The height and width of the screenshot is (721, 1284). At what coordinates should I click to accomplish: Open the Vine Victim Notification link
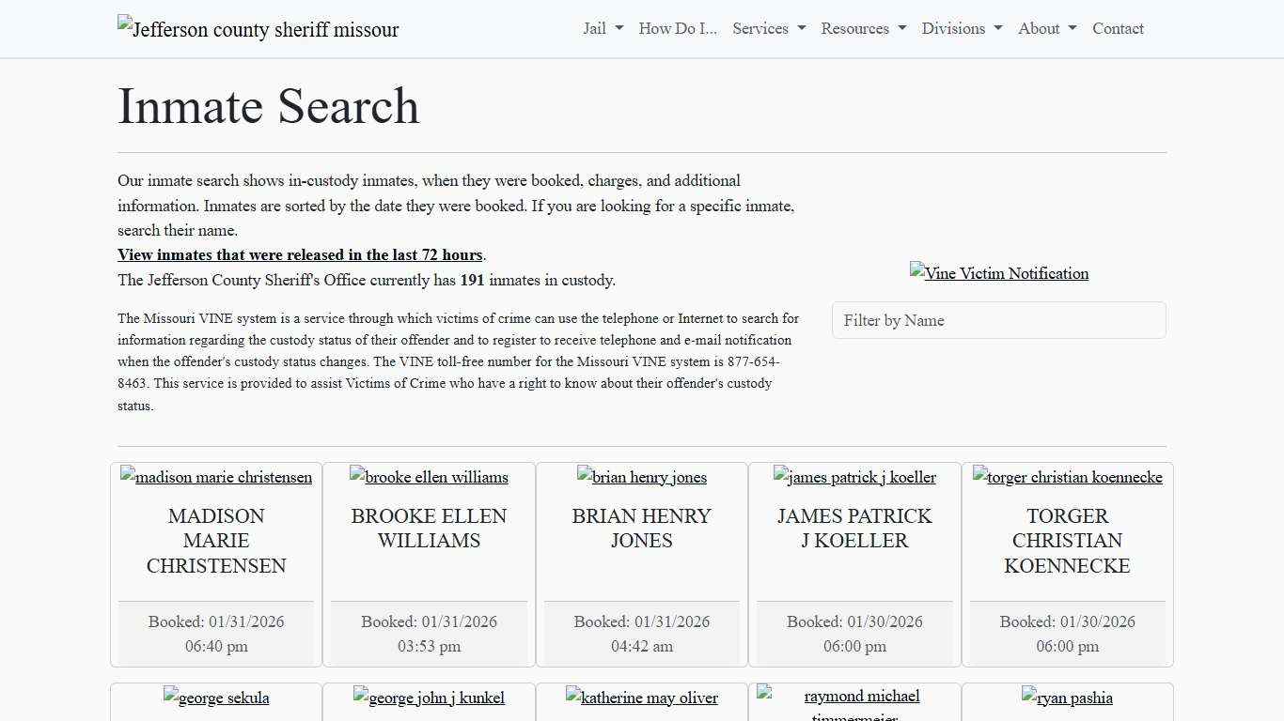pyautogui.click(x=999, y=273)
